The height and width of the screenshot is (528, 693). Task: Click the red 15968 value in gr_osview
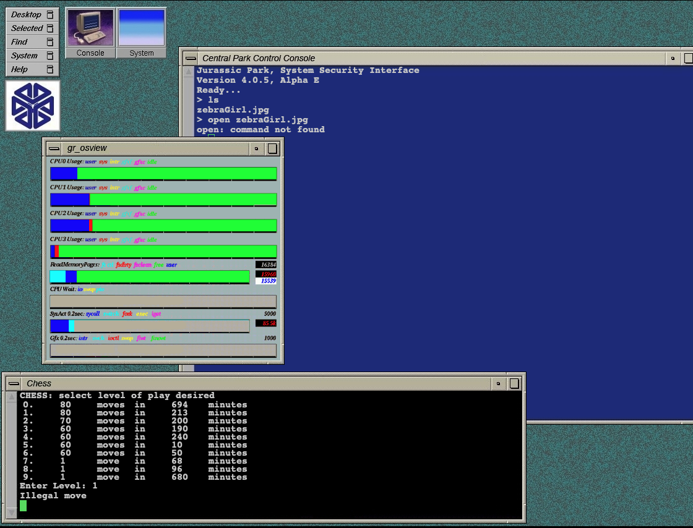[x=266, y=274]
